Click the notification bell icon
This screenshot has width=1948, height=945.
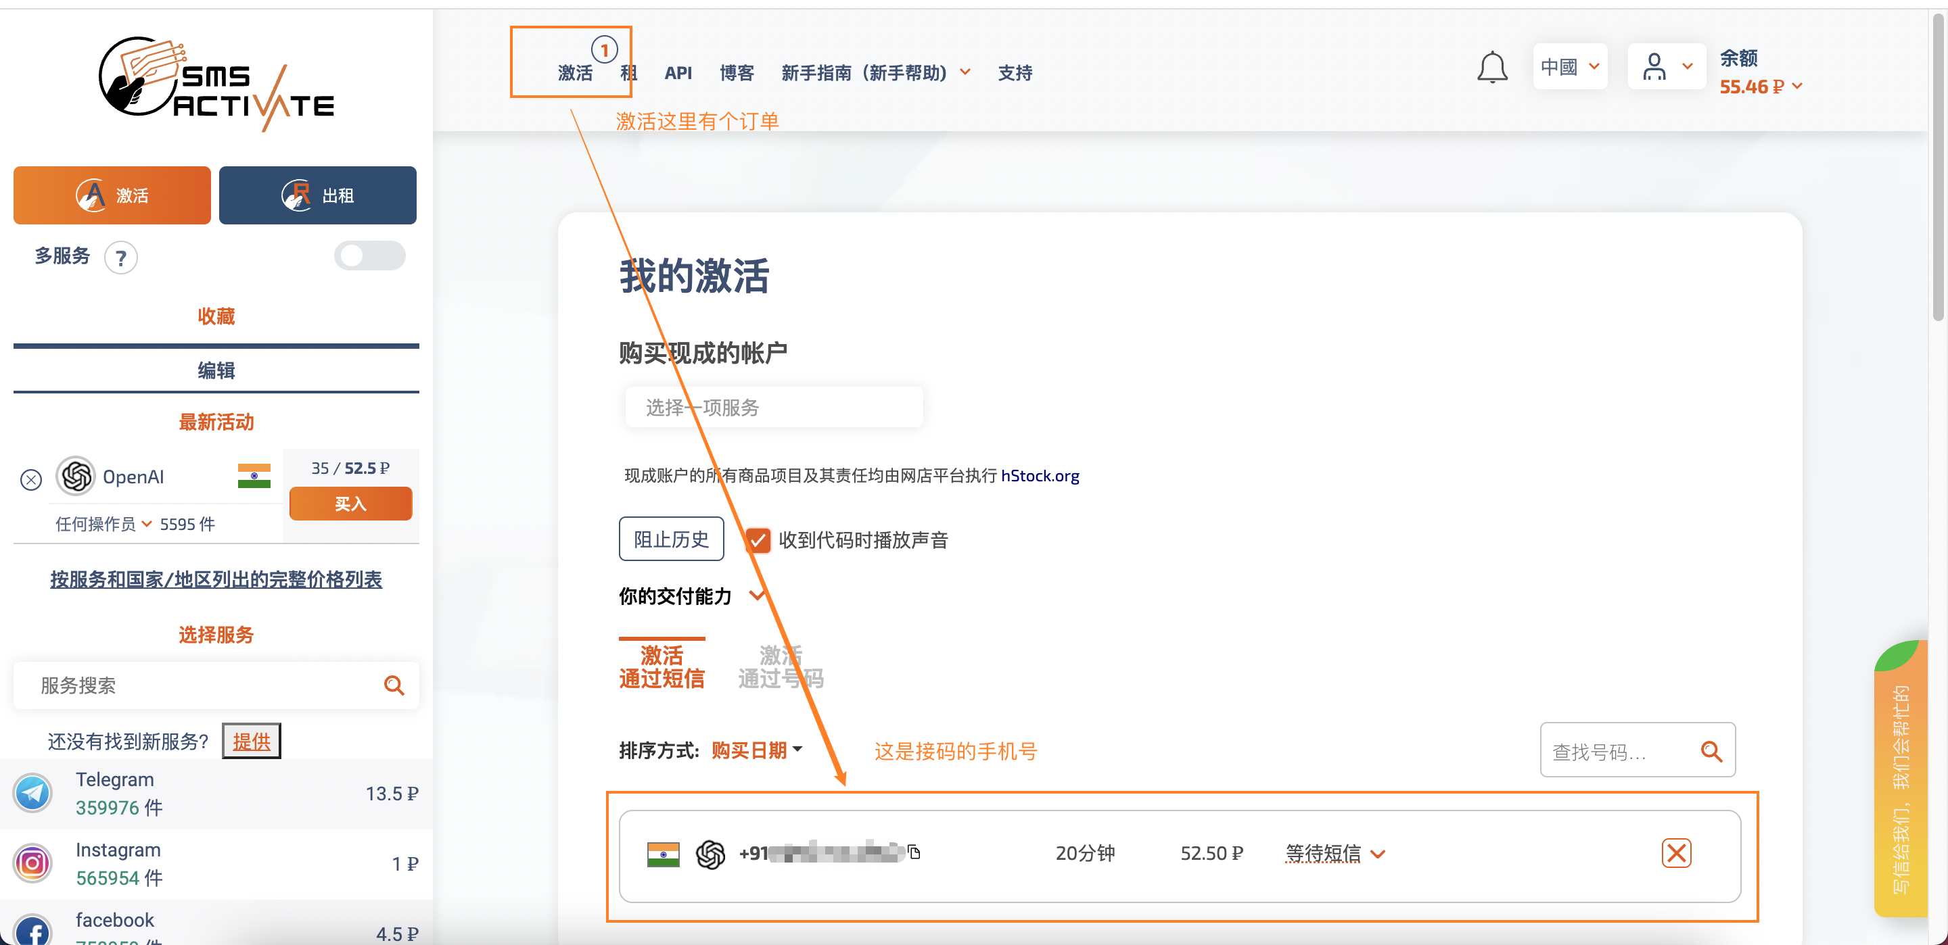pos(1491,68)
